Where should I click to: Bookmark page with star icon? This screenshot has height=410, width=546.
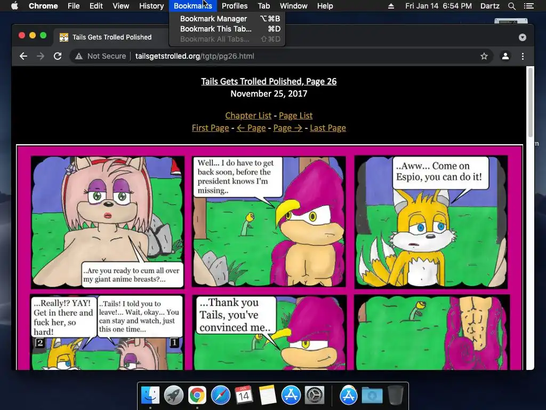click(484, 56)
